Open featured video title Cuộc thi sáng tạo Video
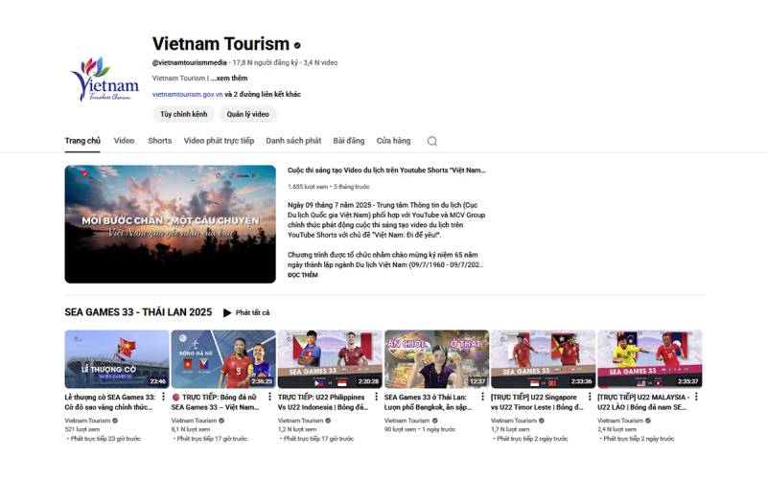 [386, 171]
